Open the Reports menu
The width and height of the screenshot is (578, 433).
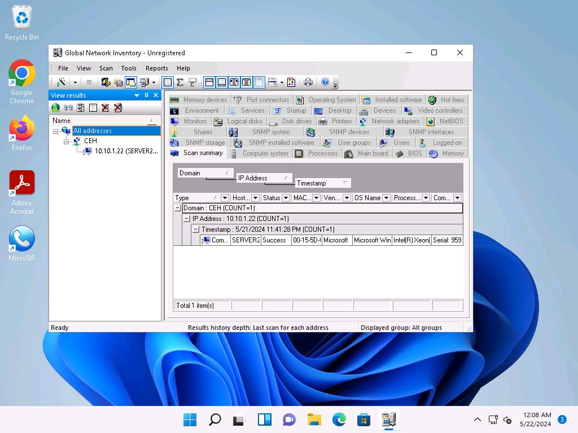157,68
